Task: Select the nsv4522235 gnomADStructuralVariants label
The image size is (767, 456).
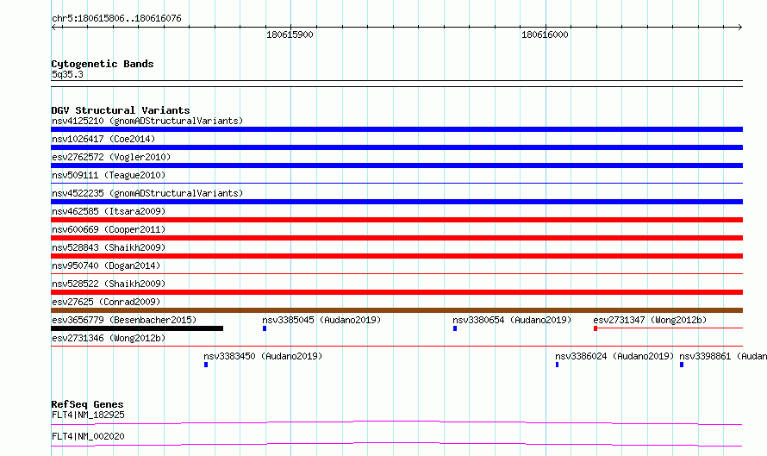Action: [147, 193]
